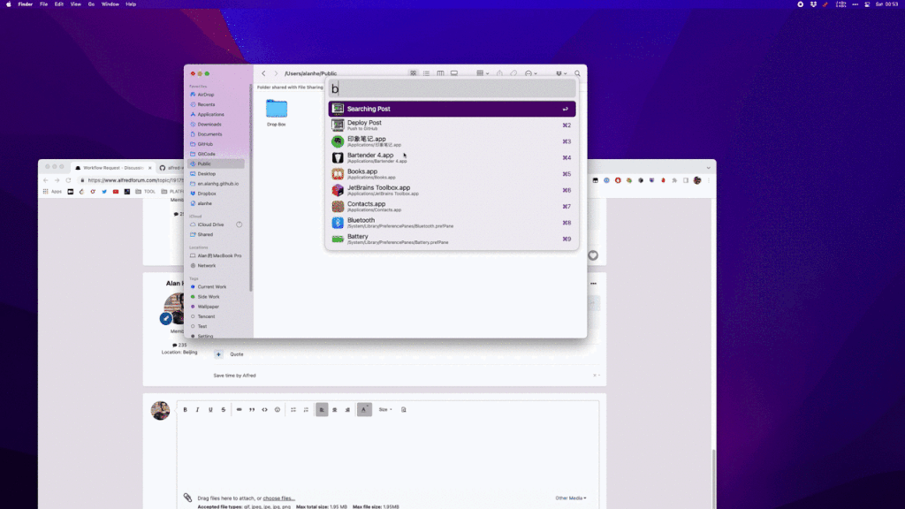Click the Bold formatting icon in editor

[185, 409]
